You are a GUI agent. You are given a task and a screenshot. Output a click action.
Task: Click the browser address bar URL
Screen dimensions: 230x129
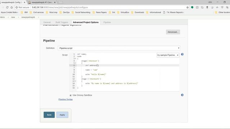[60, 7]
